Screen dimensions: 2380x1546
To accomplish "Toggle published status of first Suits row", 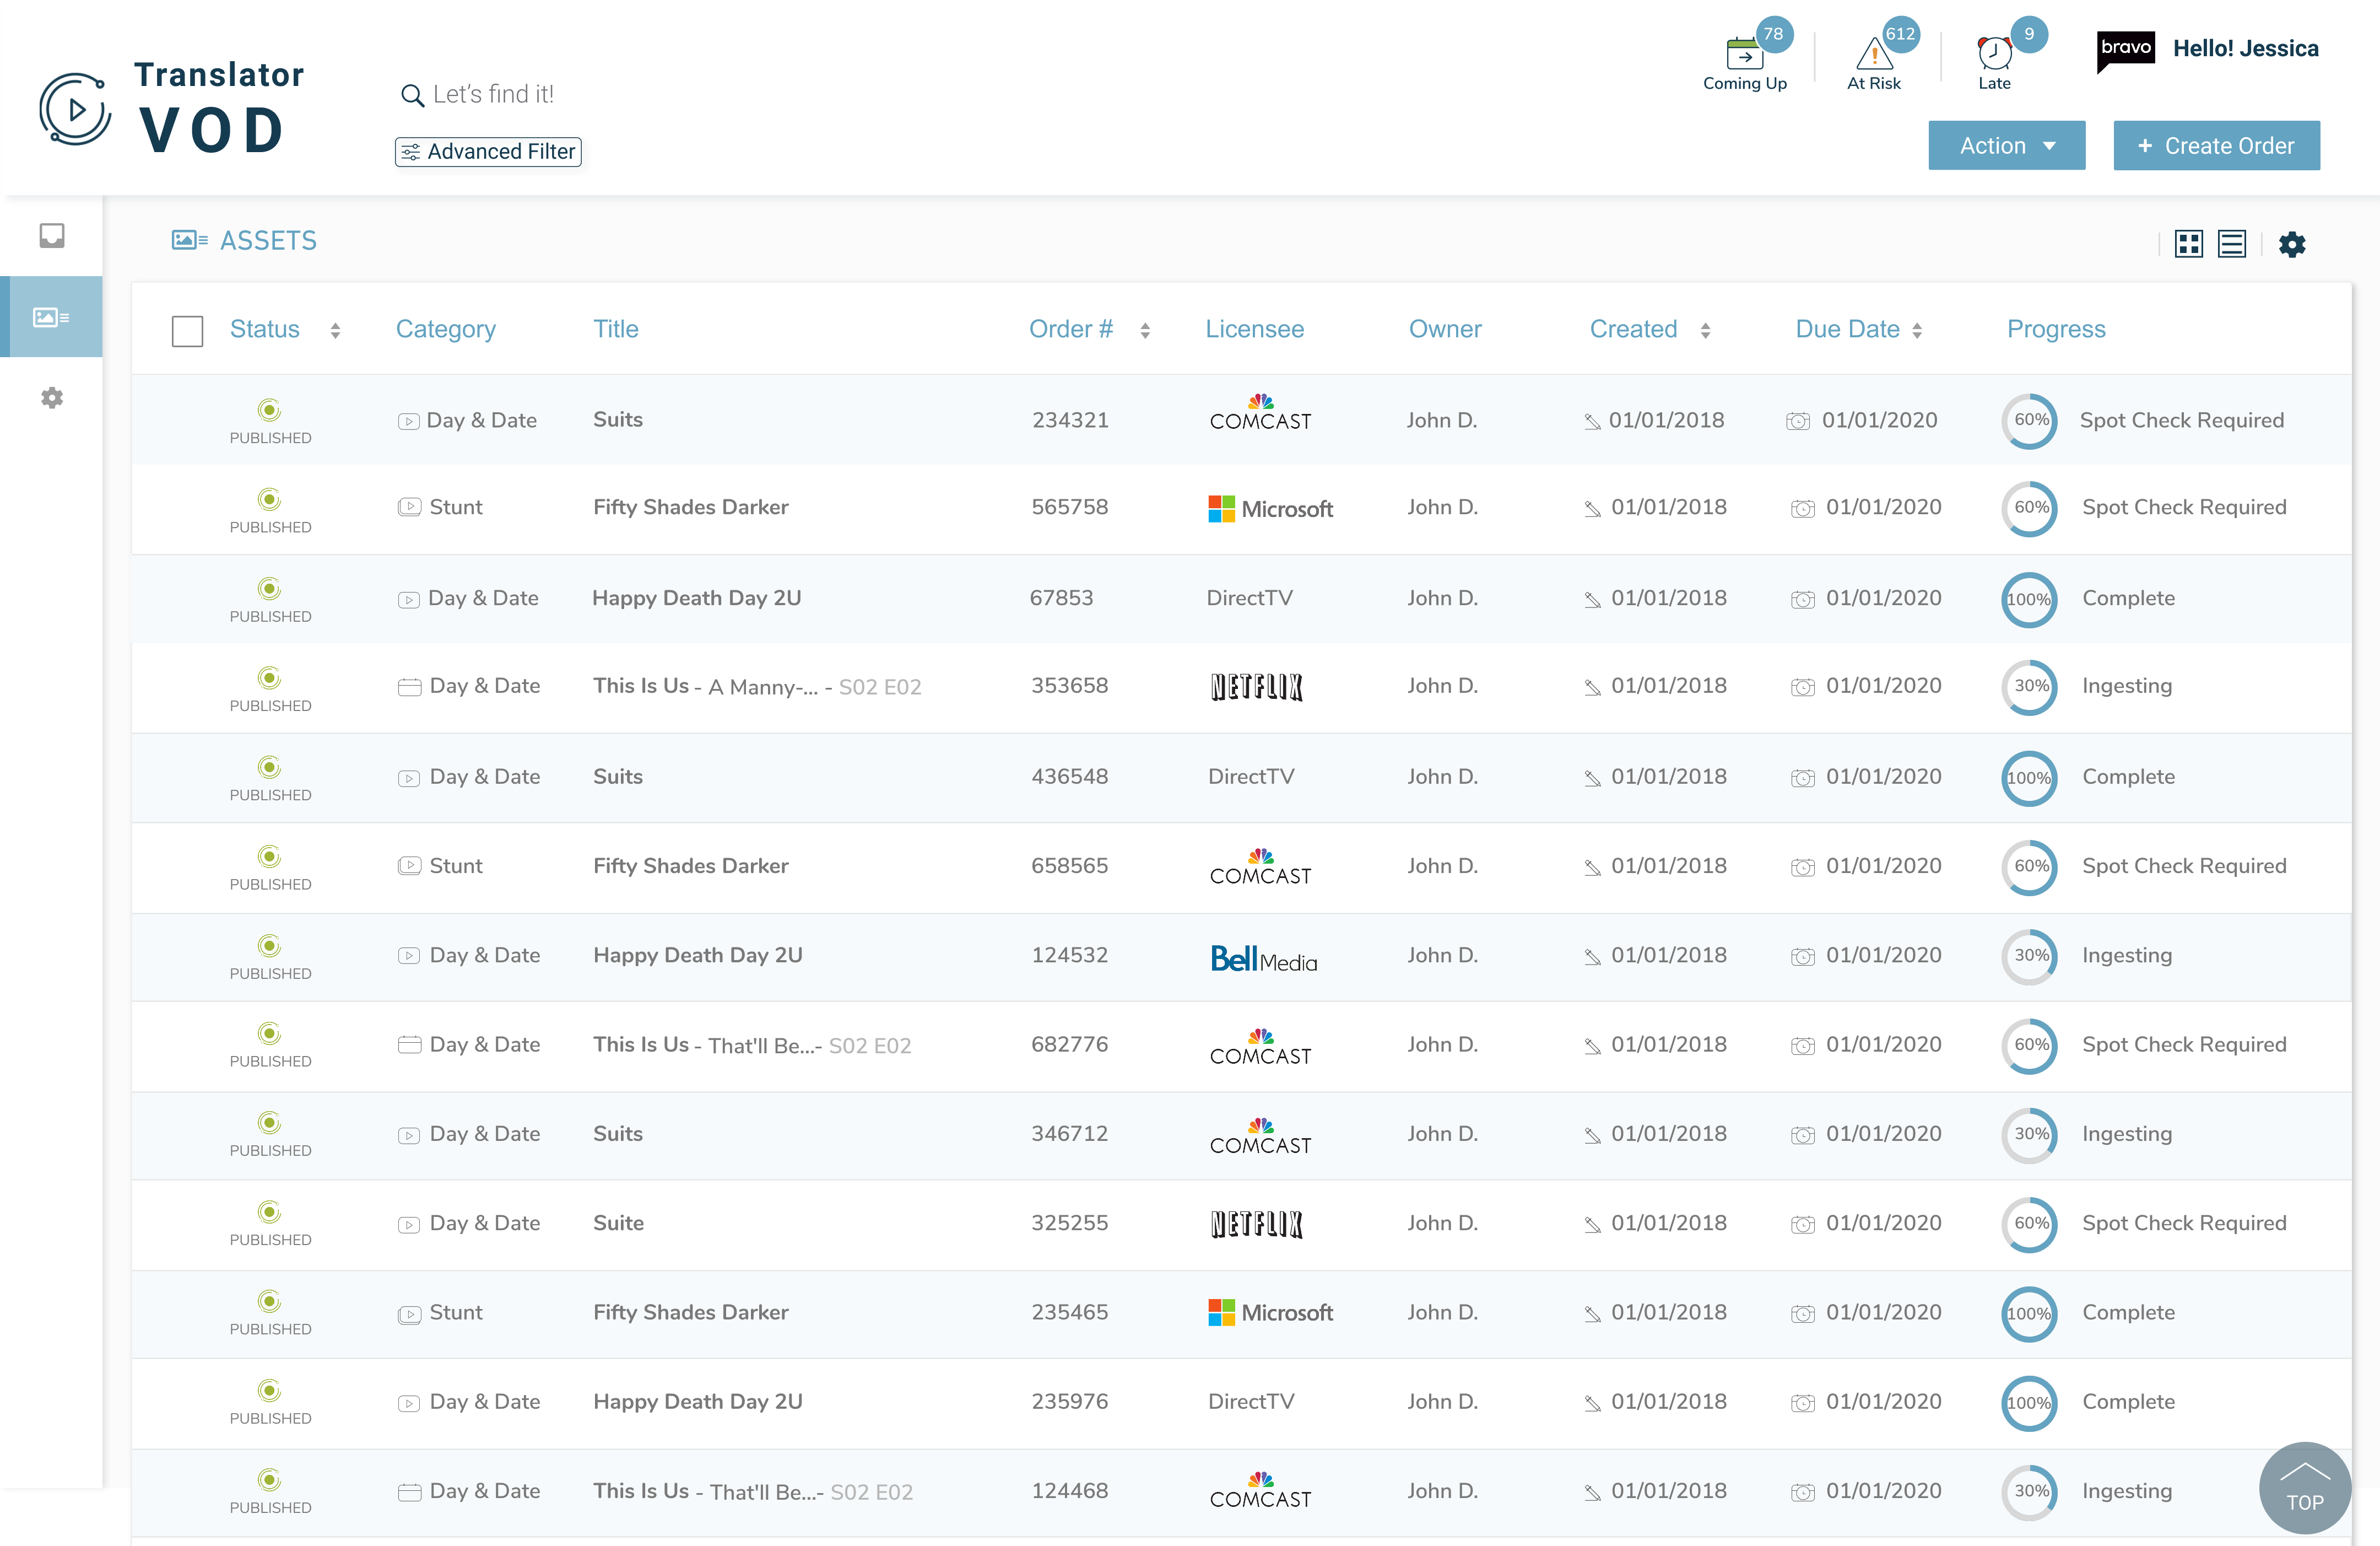I will pos(269,410).
